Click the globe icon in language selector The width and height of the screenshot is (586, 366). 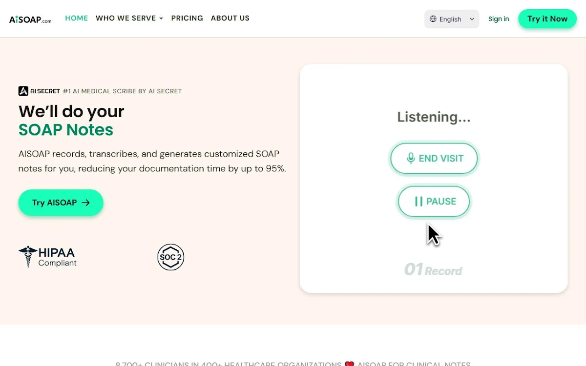(433, 19)
